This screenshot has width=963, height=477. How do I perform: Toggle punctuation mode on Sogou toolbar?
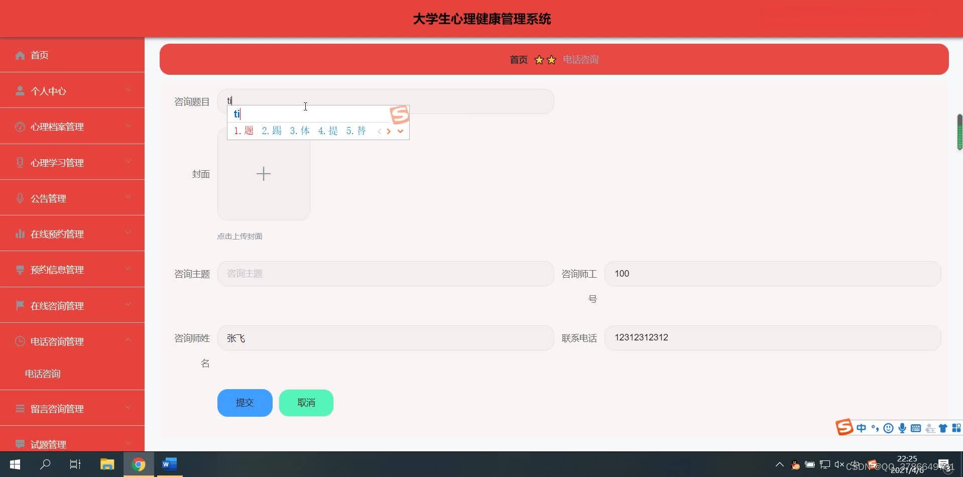[875, 427]
